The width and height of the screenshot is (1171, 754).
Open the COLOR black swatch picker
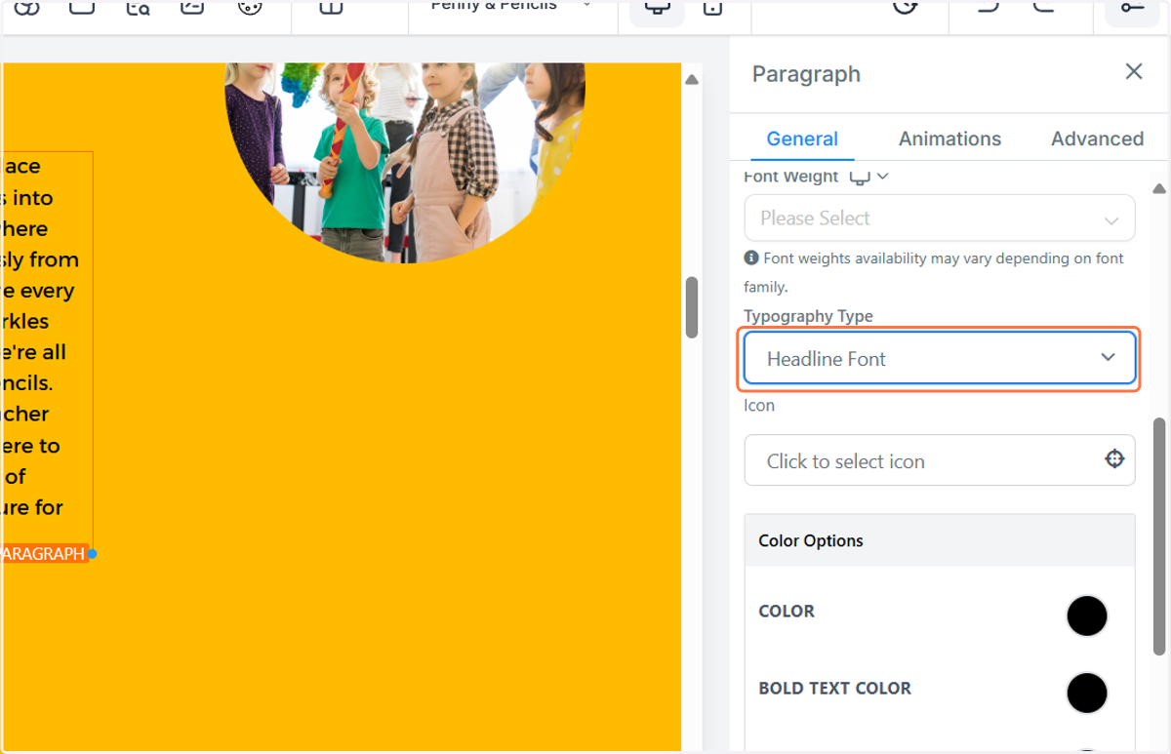point(1087,615)
